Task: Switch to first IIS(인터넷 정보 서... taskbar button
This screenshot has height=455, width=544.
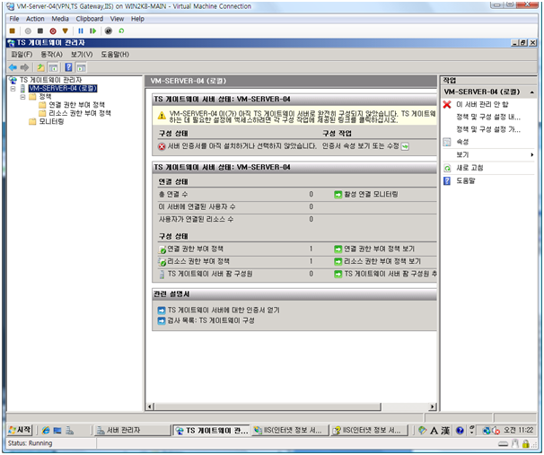Action: (x=290, y=431)
